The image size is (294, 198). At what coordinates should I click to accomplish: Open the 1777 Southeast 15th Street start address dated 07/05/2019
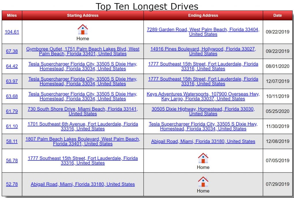[83, 160]
